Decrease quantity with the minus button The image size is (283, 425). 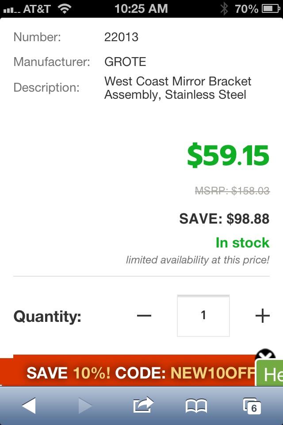click(x=144, y=316)
